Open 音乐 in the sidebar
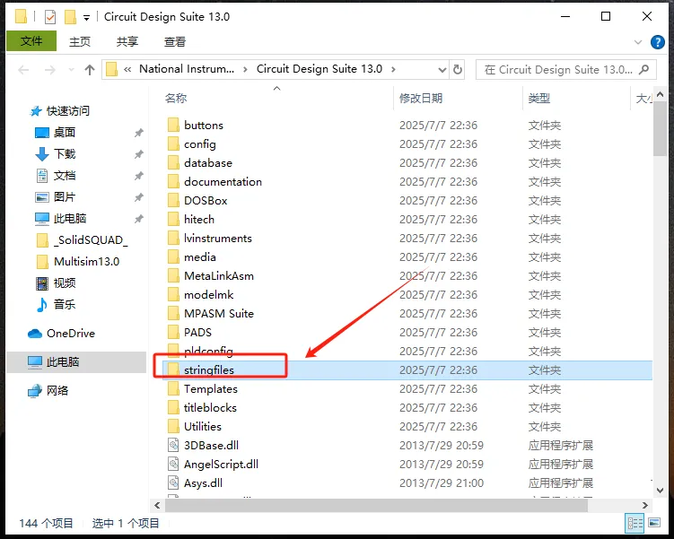 (55, 304)
